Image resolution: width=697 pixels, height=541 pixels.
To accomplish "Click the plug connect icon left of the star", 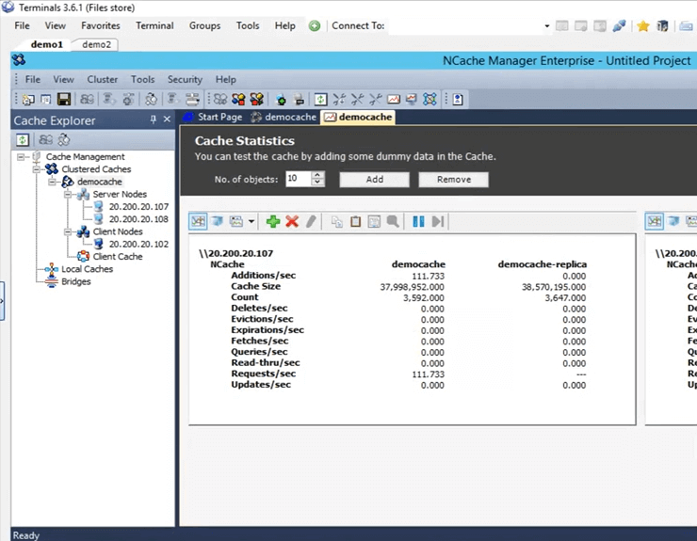I will point(619,25).
